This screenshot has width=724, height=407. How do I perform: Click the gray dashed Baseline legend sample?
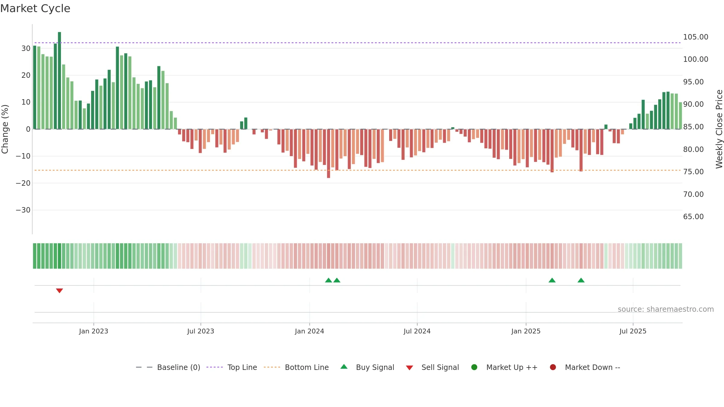pyautogui.click(x=144, y=367)
